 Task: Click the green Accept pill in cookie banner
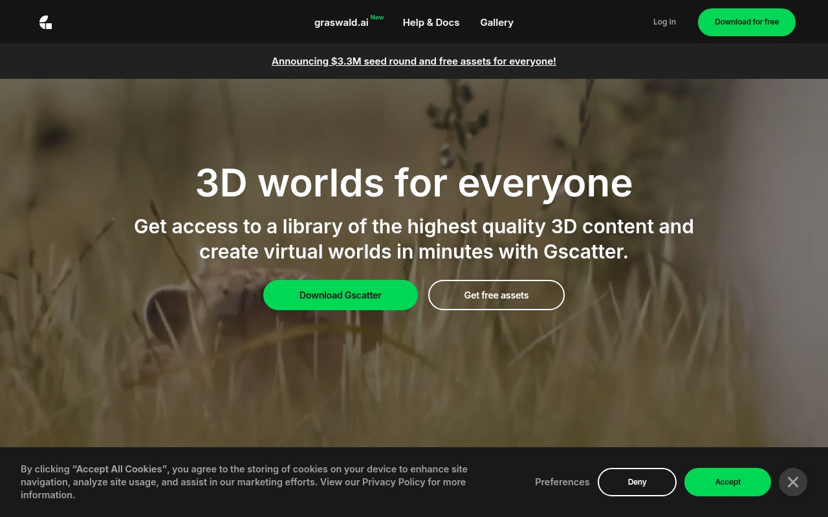(727, 482)
